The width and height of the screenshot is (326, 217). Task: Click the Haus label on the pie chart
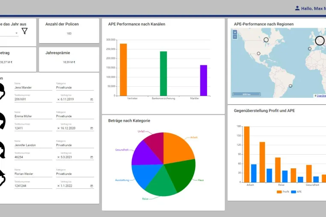[x=201, y=180]
